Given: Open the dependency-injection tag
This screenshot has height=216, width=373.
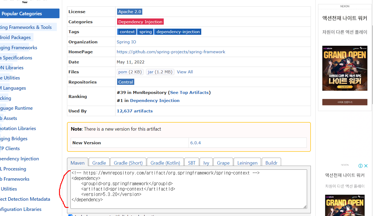Looking at the screenshot, I should pyautogui.click(x=178, y=32).
